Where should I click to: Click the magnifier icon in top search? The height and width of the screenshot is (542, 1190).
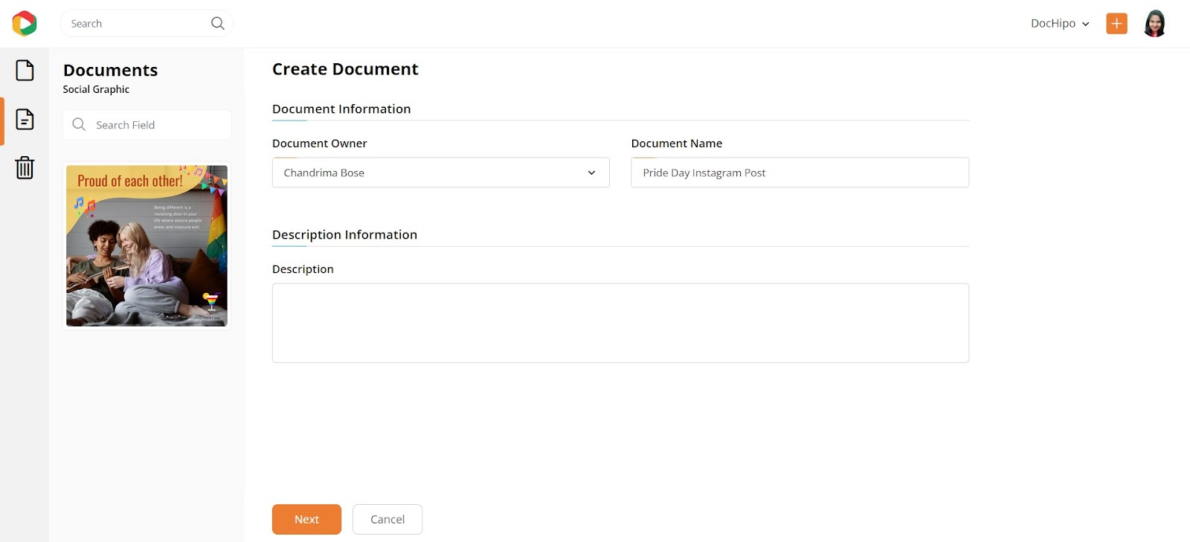coord(217,23)
